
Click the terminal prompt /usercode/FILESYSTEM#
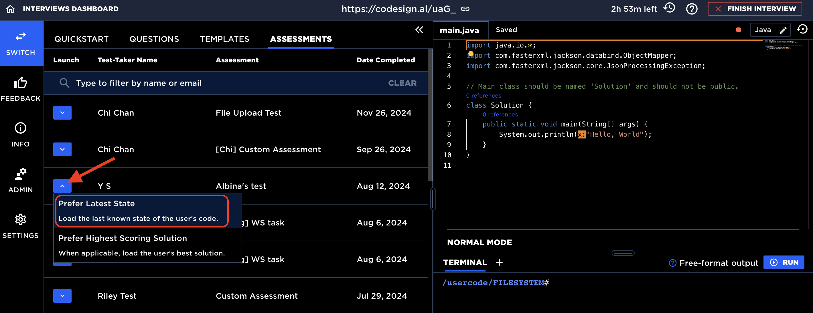coord(496,282)
